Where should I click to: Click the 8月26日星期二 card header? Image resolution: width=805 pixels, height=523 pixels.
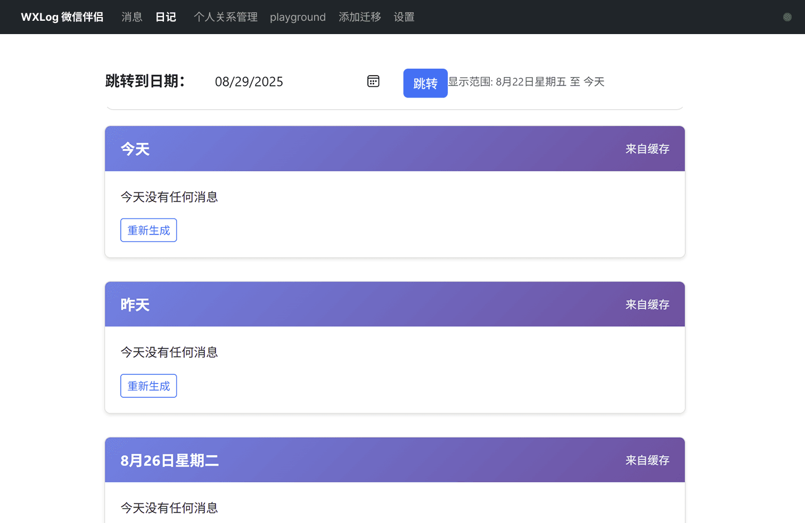click(x=169, y=460)
